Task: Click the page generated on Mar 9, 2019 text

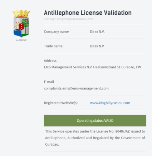Action: click(69, 19)
